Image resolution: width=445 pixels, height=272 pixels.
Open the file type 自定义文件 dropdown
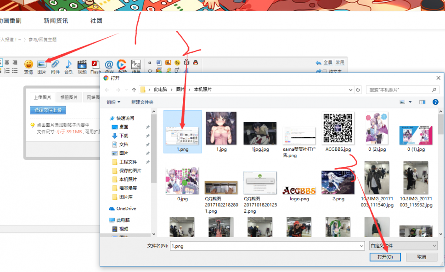403,246
